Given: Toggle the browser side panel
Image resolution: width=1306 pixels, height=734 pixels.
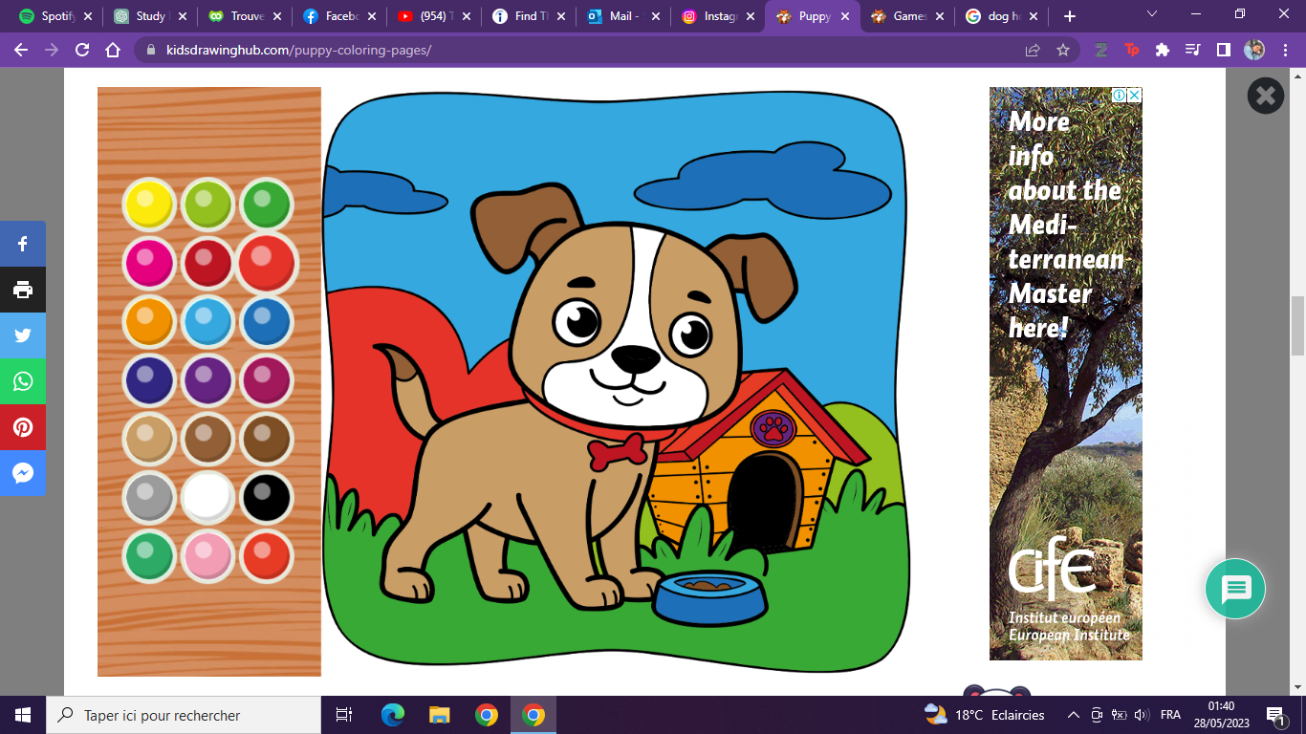Looking at the screenshot, I should coord(1223,50).
